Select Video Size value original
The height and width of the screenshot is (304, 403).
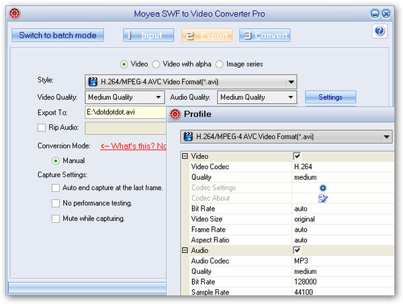304,219
